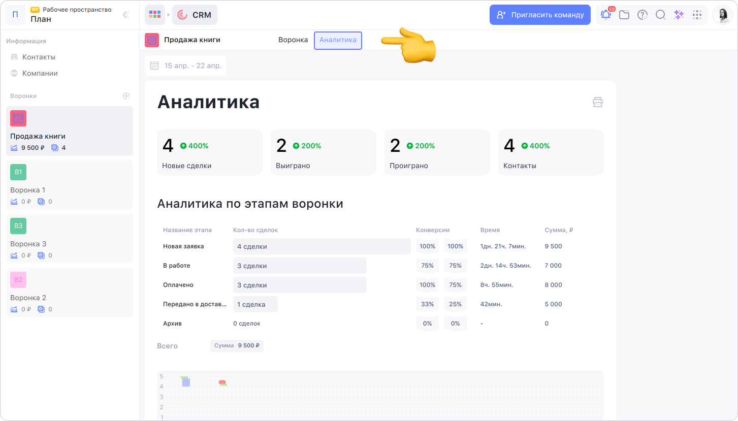Open the colorful modules menu icon
Viewport: 738px width, 421px height.
pyautogui.click(x=155, y=15)
